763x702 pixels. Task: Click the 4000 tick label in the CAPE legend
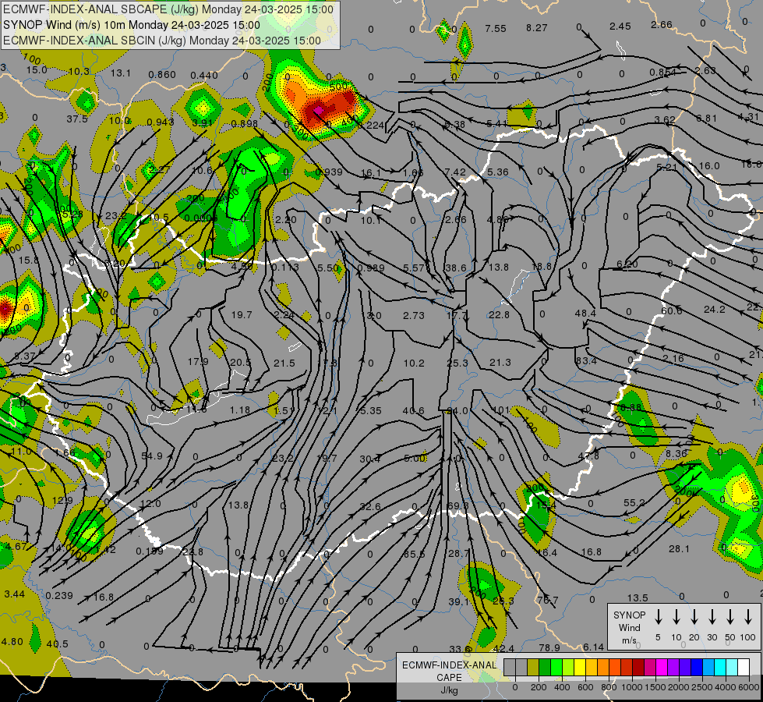[x=726, y=687]
